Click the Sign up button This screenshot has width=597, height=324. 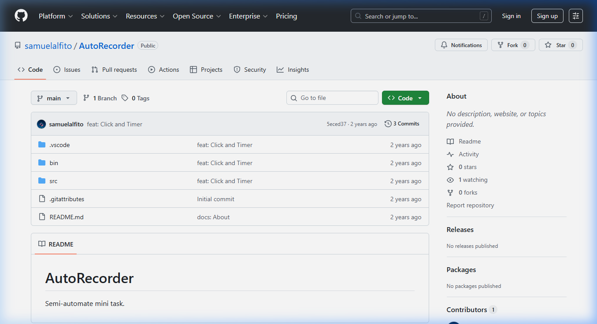pos(547,16)
